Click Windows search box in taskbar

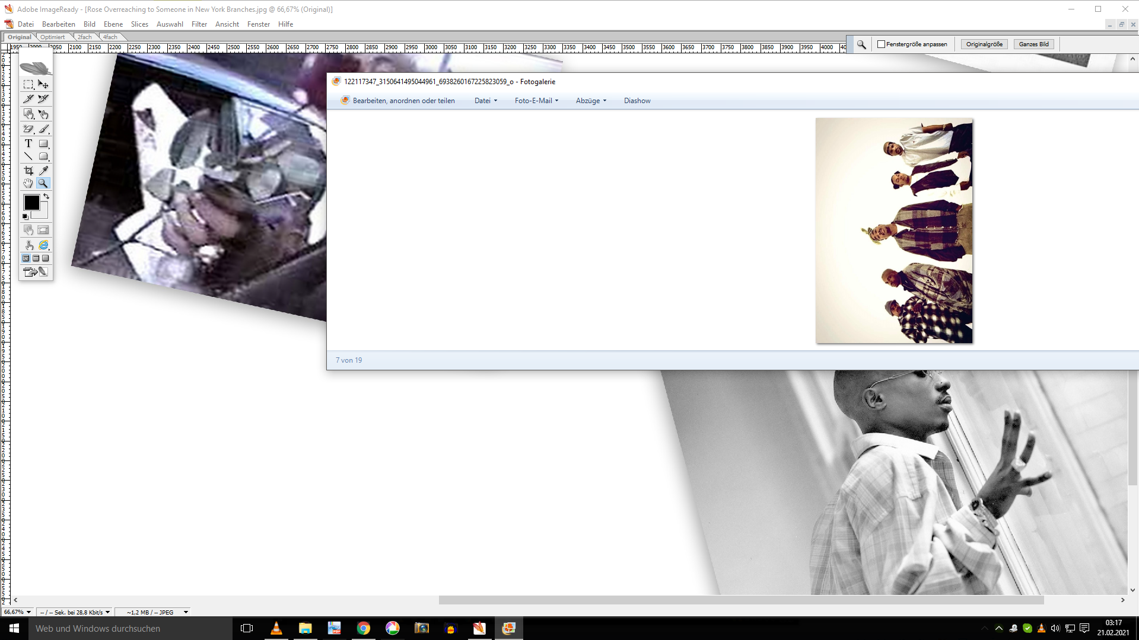coord(131,629)
